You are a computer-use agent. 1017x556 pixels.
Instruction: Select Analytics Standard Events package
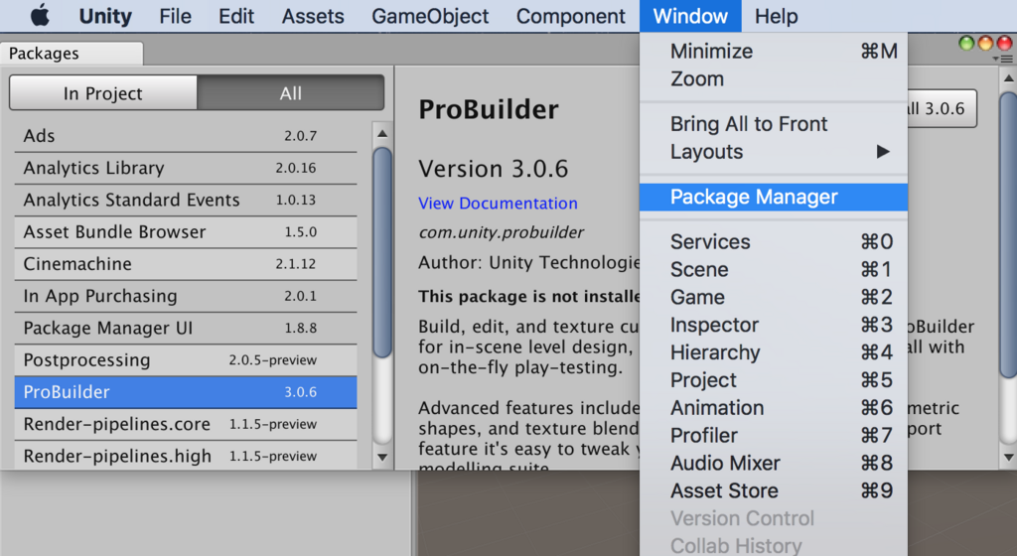(186, 200)
